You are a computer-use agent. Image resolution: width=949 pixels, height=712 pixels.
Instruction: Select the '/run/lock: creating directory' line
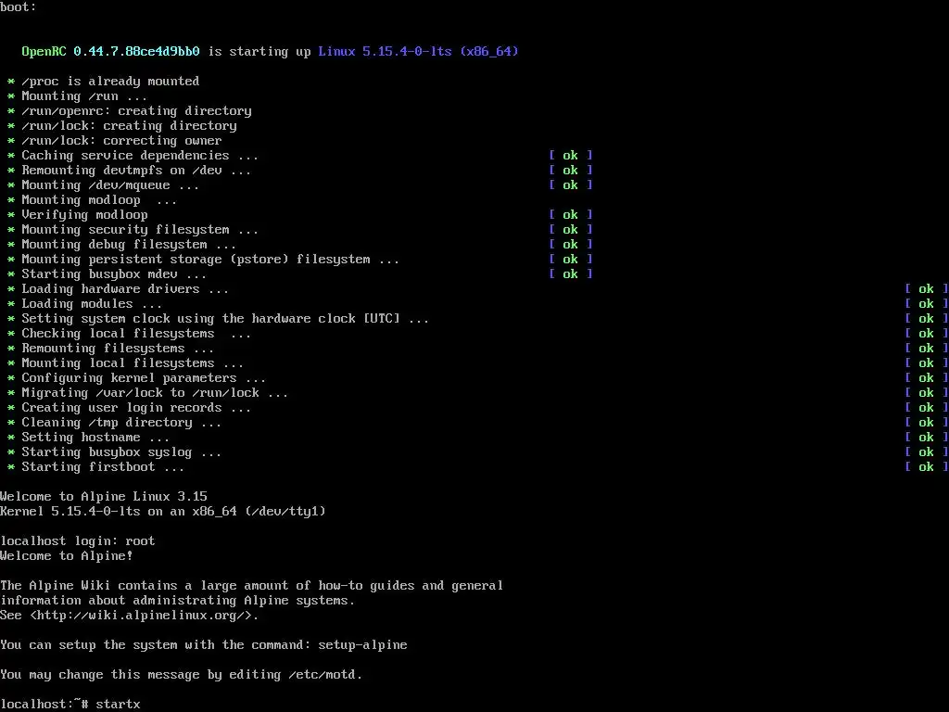click(129, 126)
